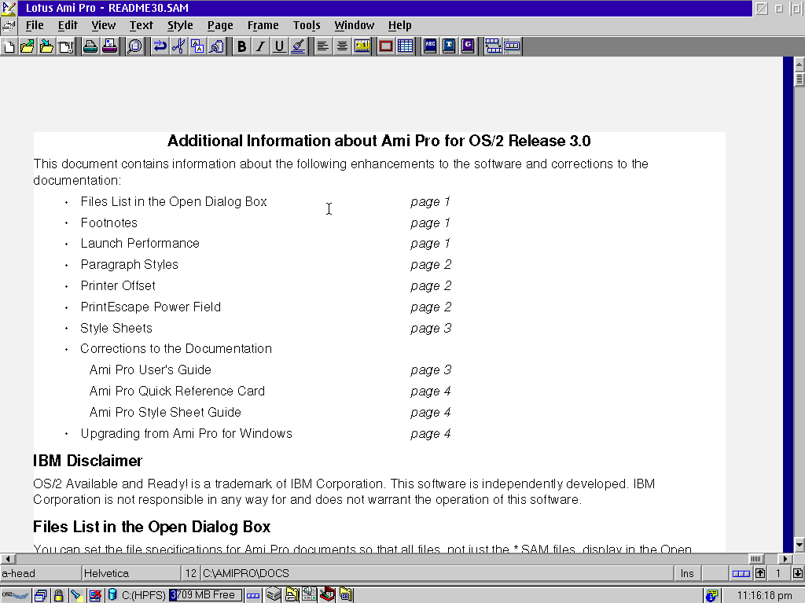Click the vertical scrollbar down arrow
The image size is (805, 603).
[x=799, y=544]
